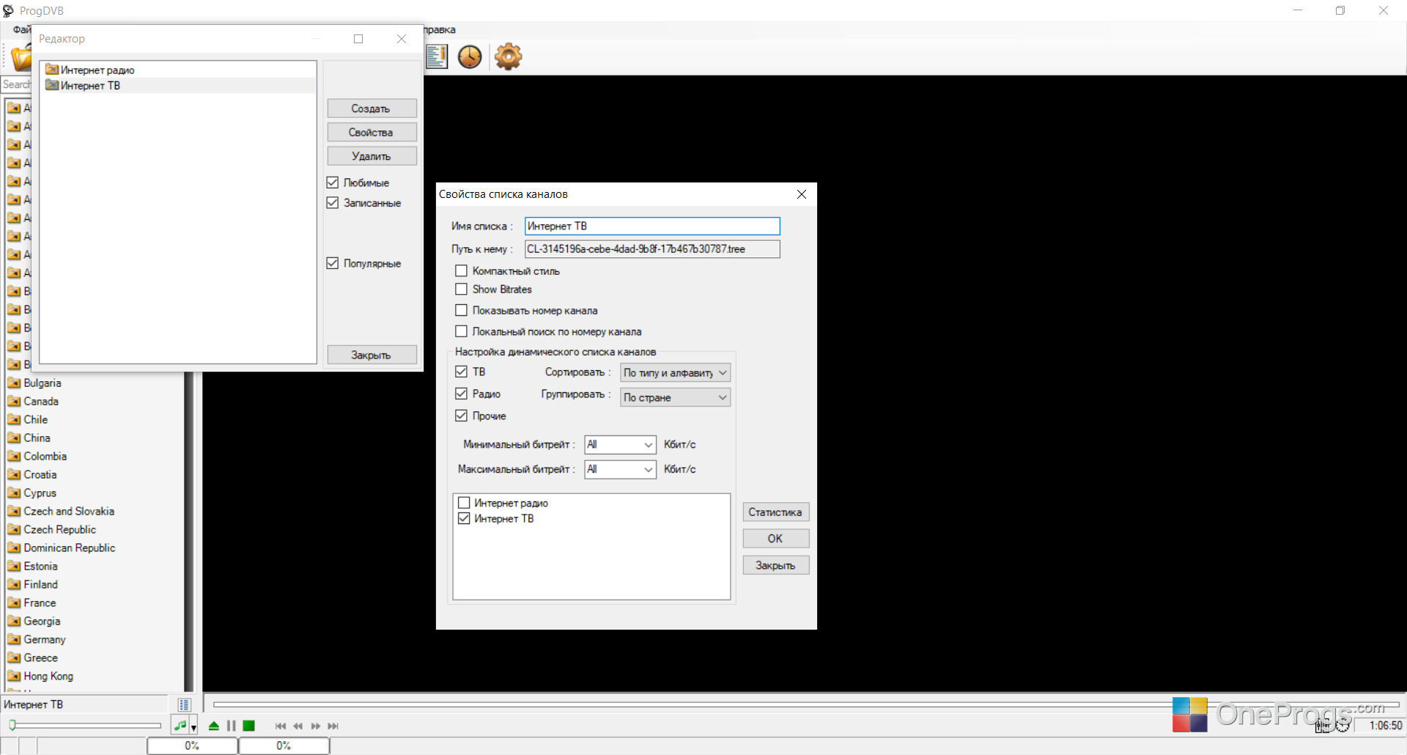
Task: Click the Hong Kong folder icon
Action: pyautogui.click(x=13, y=676)
